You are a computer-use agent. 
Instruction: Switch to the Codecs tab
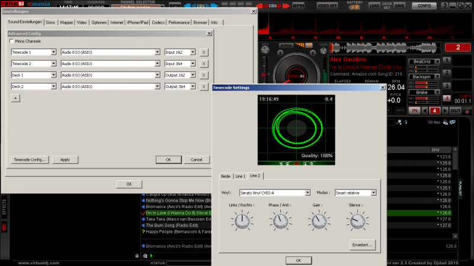pos(158,22)
